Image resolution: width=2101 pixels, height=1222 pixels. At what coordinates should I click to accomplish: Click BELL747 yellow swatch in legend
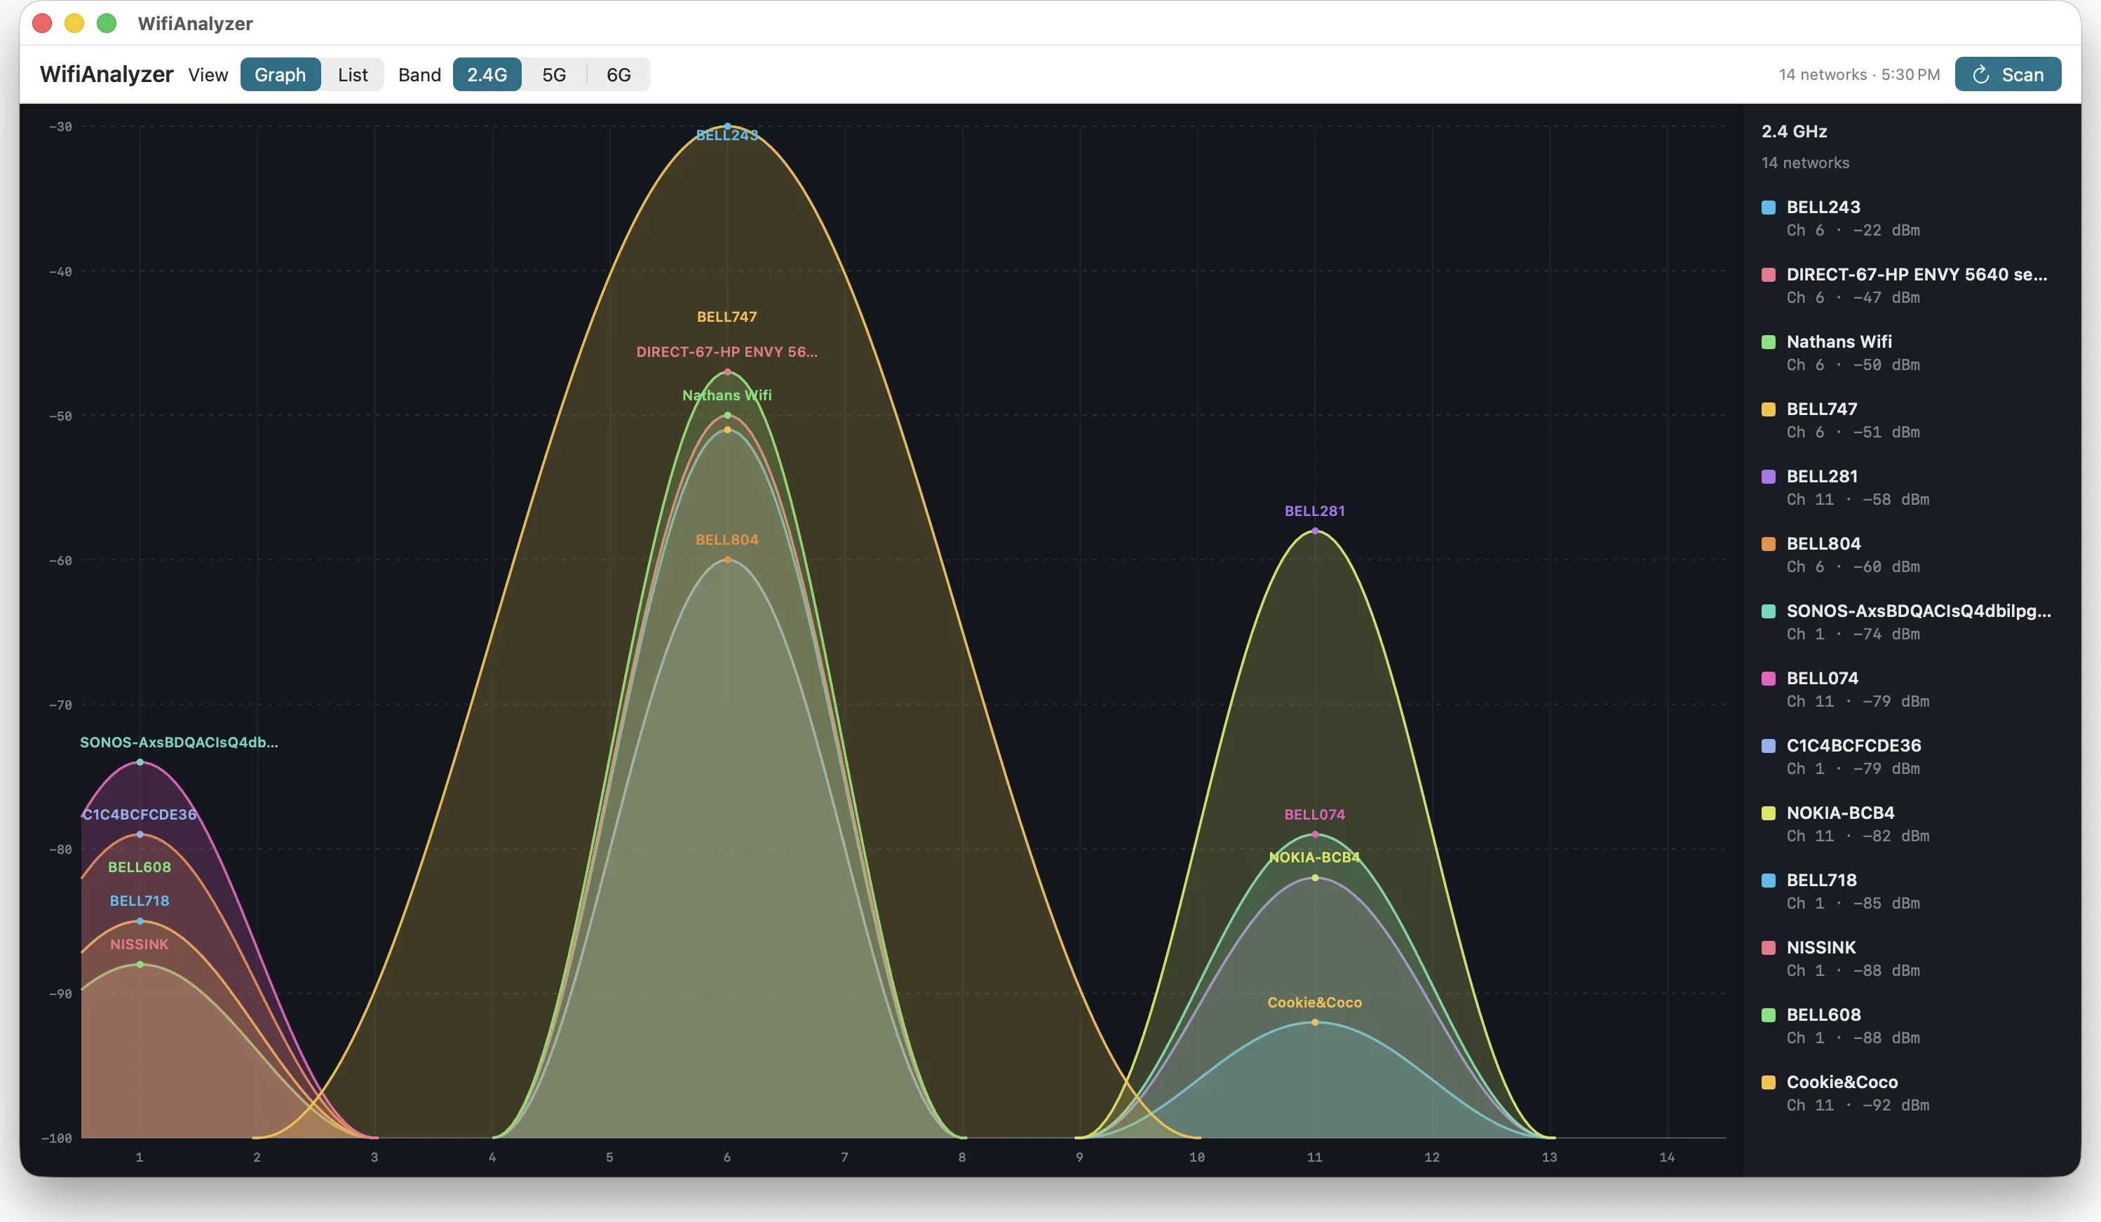(x=1767, y=409)
